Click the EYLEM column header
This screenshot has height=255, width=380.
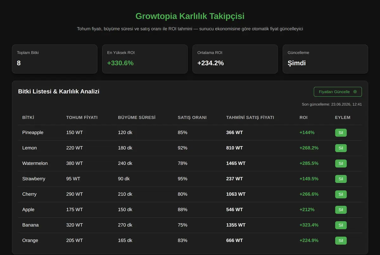click(x=343, y=117)
